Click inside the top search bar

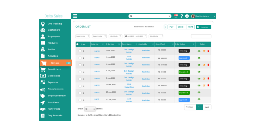[x=150, y=16]
